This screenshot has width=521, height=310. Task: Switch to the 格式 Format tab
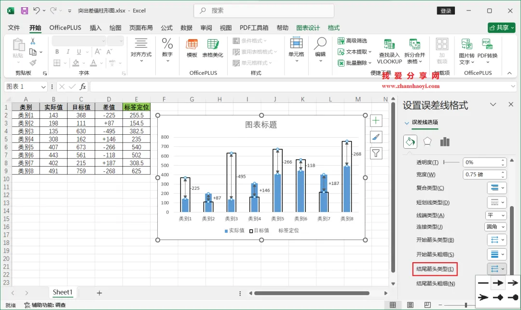(334, 28)
